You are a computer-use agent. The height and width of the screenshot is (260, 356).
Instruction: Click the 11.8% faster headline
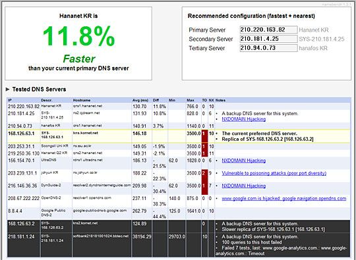tap(78, 36)
